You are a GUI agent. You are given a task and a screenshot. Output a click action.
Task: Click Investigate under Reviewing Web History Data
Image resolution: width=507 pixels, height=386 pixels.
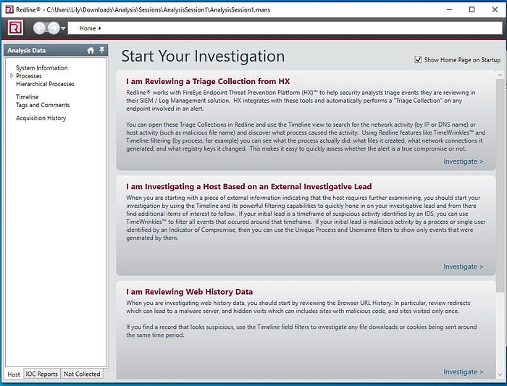(x=464, y=372)
